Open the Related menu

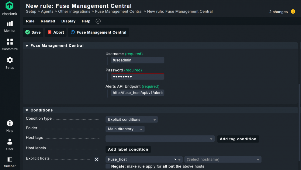48,21
